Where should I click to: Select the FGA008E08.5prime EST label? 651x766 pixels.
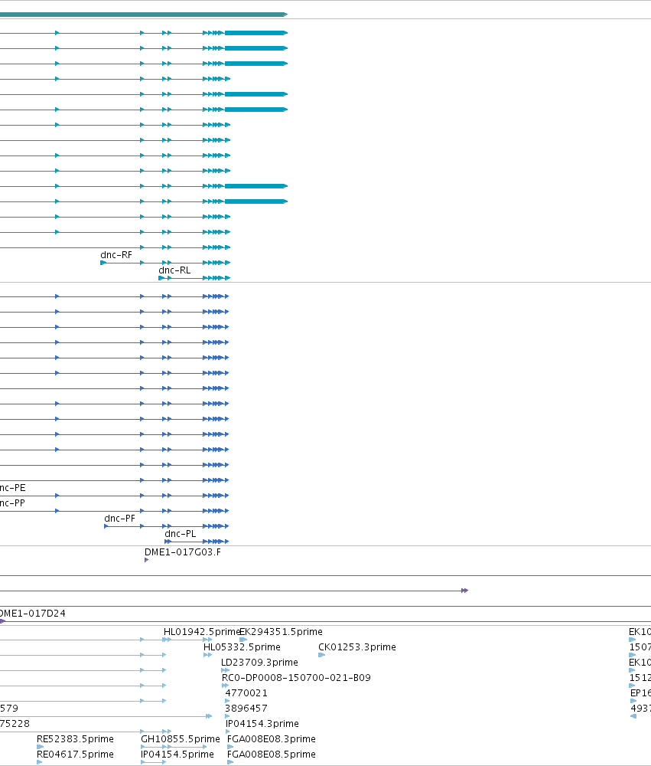272,755
